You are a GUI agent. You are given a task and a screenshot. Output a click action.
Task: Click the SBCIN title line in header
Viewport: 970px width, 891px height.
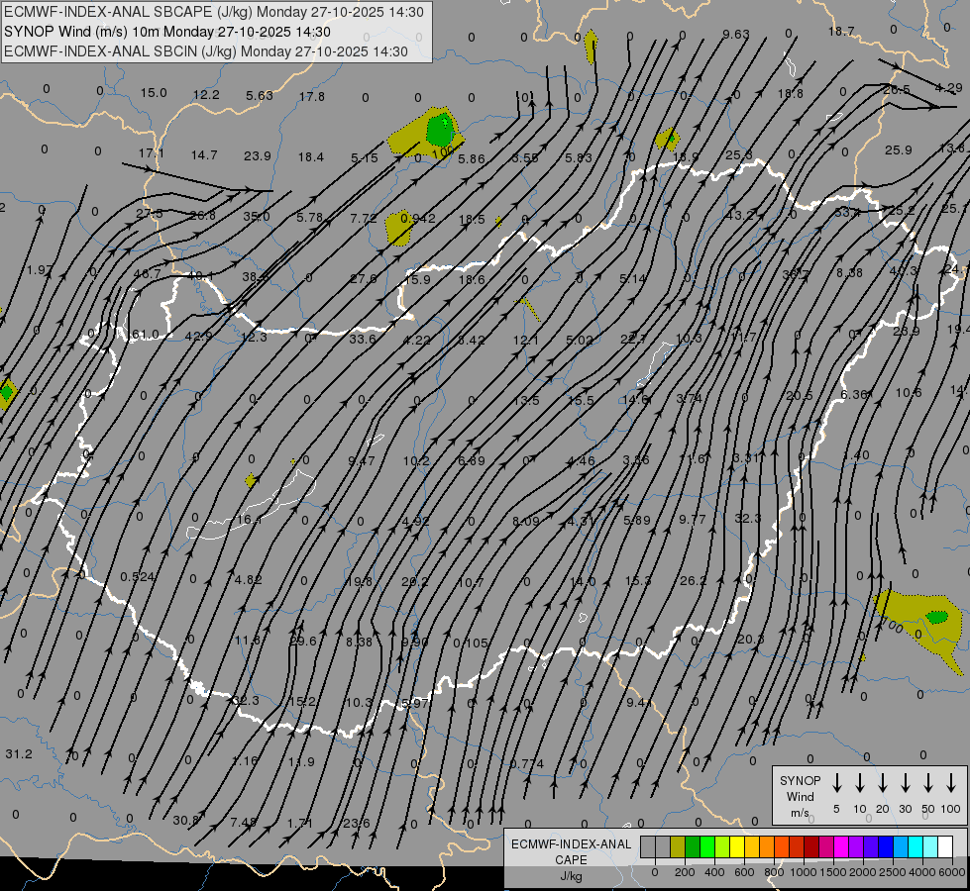206,50
